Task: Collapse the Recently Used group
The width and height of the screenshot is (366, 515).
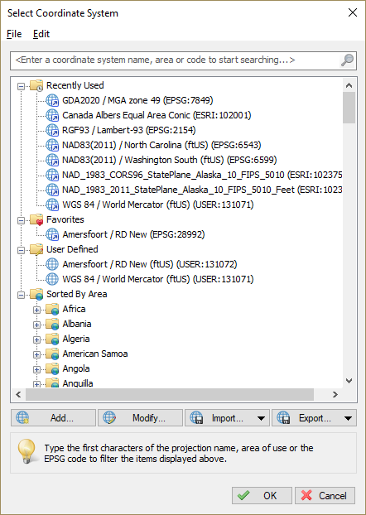Action: click(21, 86)
